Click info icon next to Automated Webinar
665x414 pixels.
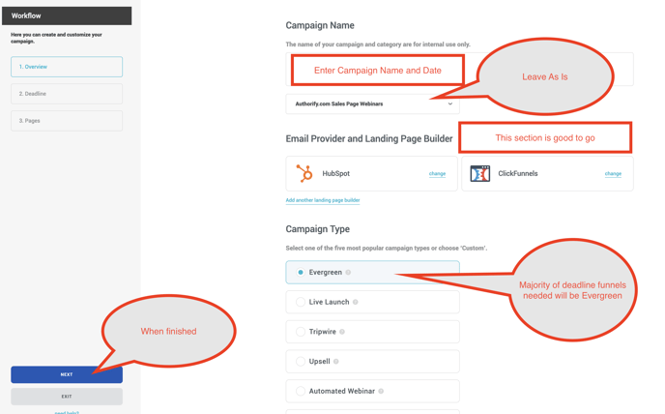[x=381, y=392]
